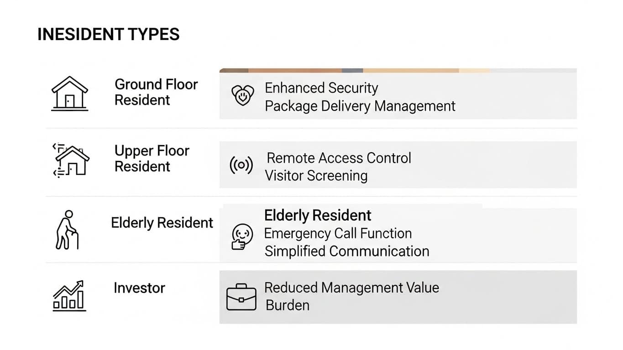
Task: Click the Simplified Communication text
Action: 347,251
